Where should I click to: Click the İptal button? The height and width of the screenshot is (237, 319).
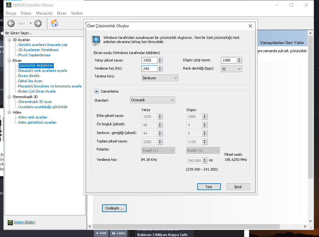(238, 187)
